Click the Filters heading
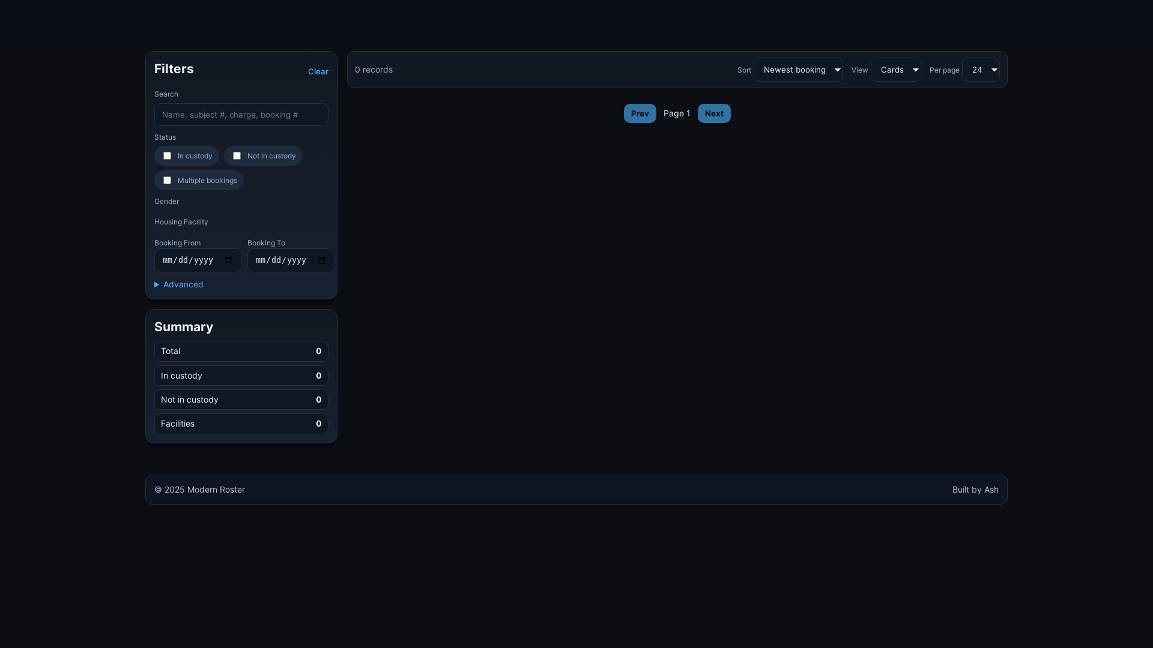Image resolution: width=1153 pixels, height=648 pixels. pos(174,69)
